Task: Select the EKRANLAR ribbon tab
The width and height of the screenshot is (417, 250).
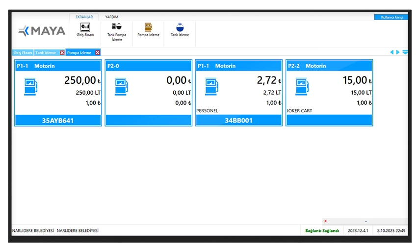Action: tap(84, 17)
